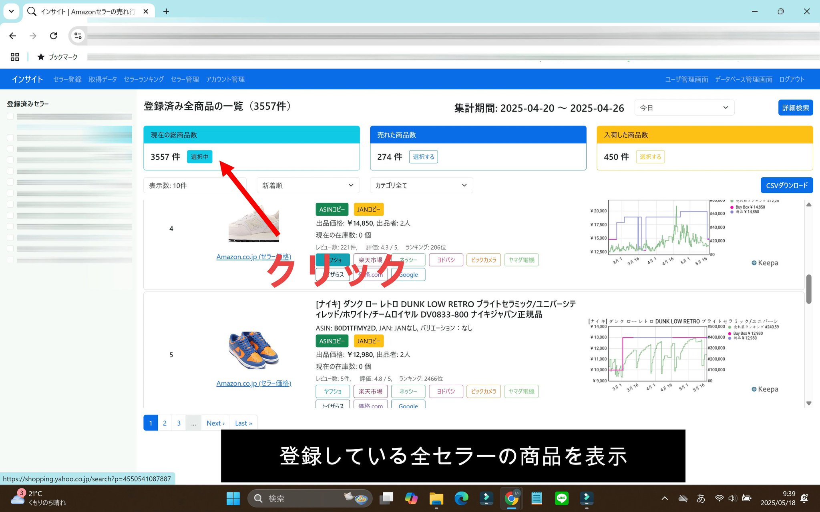Open the ネッシー link for item 5
The height and width of the screenshot is (512, 820).
coord(408,391)
